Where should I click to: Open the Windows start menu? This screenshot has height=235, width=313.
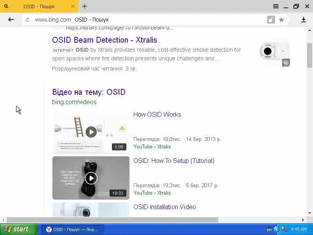(18, 229)
